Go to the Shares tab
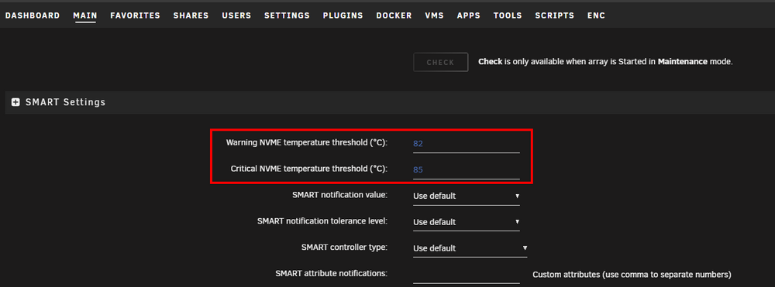This screenshot has width=775, height=287. coord(191,15)
